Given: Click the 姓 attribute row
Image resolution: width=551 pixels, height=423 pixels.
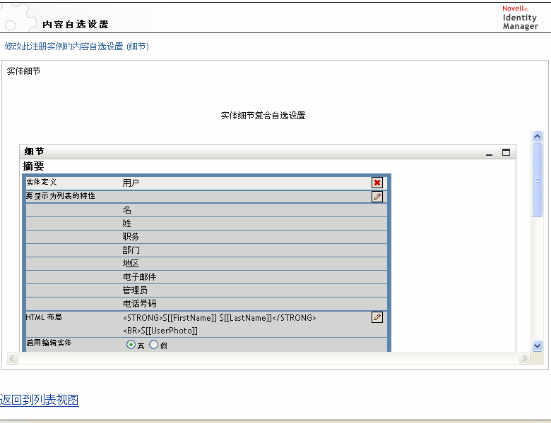Looking at the screenshot, I should (206, 223).
